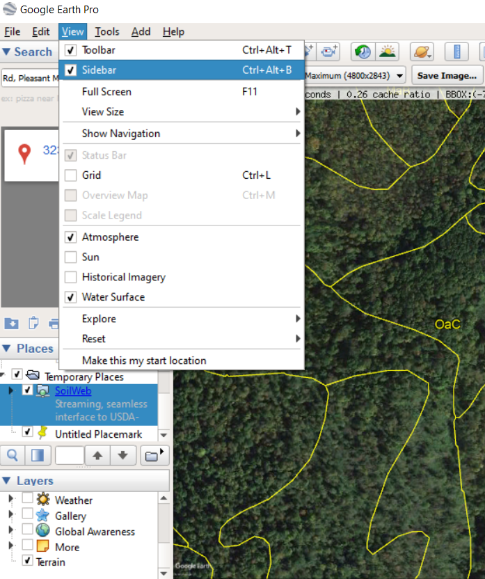485x579 pixels.
Task: Click the search magnifier icon under Places
Action: pos(13,456)
